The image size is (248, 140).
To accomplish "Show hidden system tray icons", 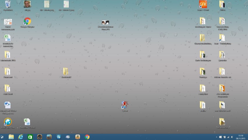I will coord(216,137).
